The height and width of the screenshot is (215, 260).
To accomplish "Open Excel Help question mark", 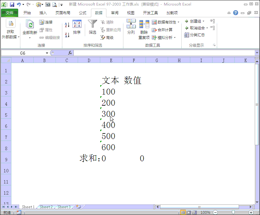I will 235,13.
